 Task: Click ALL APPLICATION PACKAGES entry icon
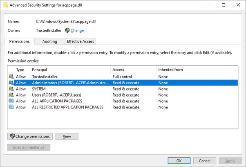pyautogui.click(x=11, y=101)
